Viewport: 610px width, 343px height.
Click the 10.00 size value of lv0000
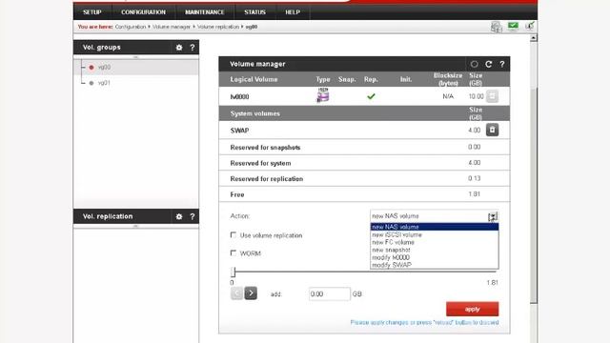coord(477,96)
